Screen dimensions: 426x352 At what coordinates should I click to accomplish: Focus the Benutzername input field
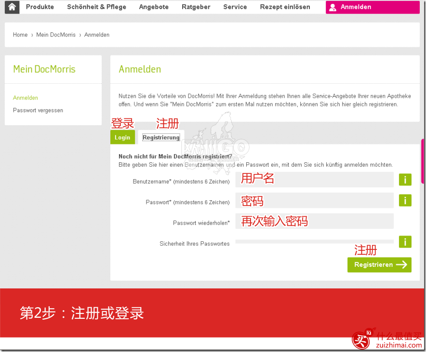pyautogui.click(x=314, y=180)
